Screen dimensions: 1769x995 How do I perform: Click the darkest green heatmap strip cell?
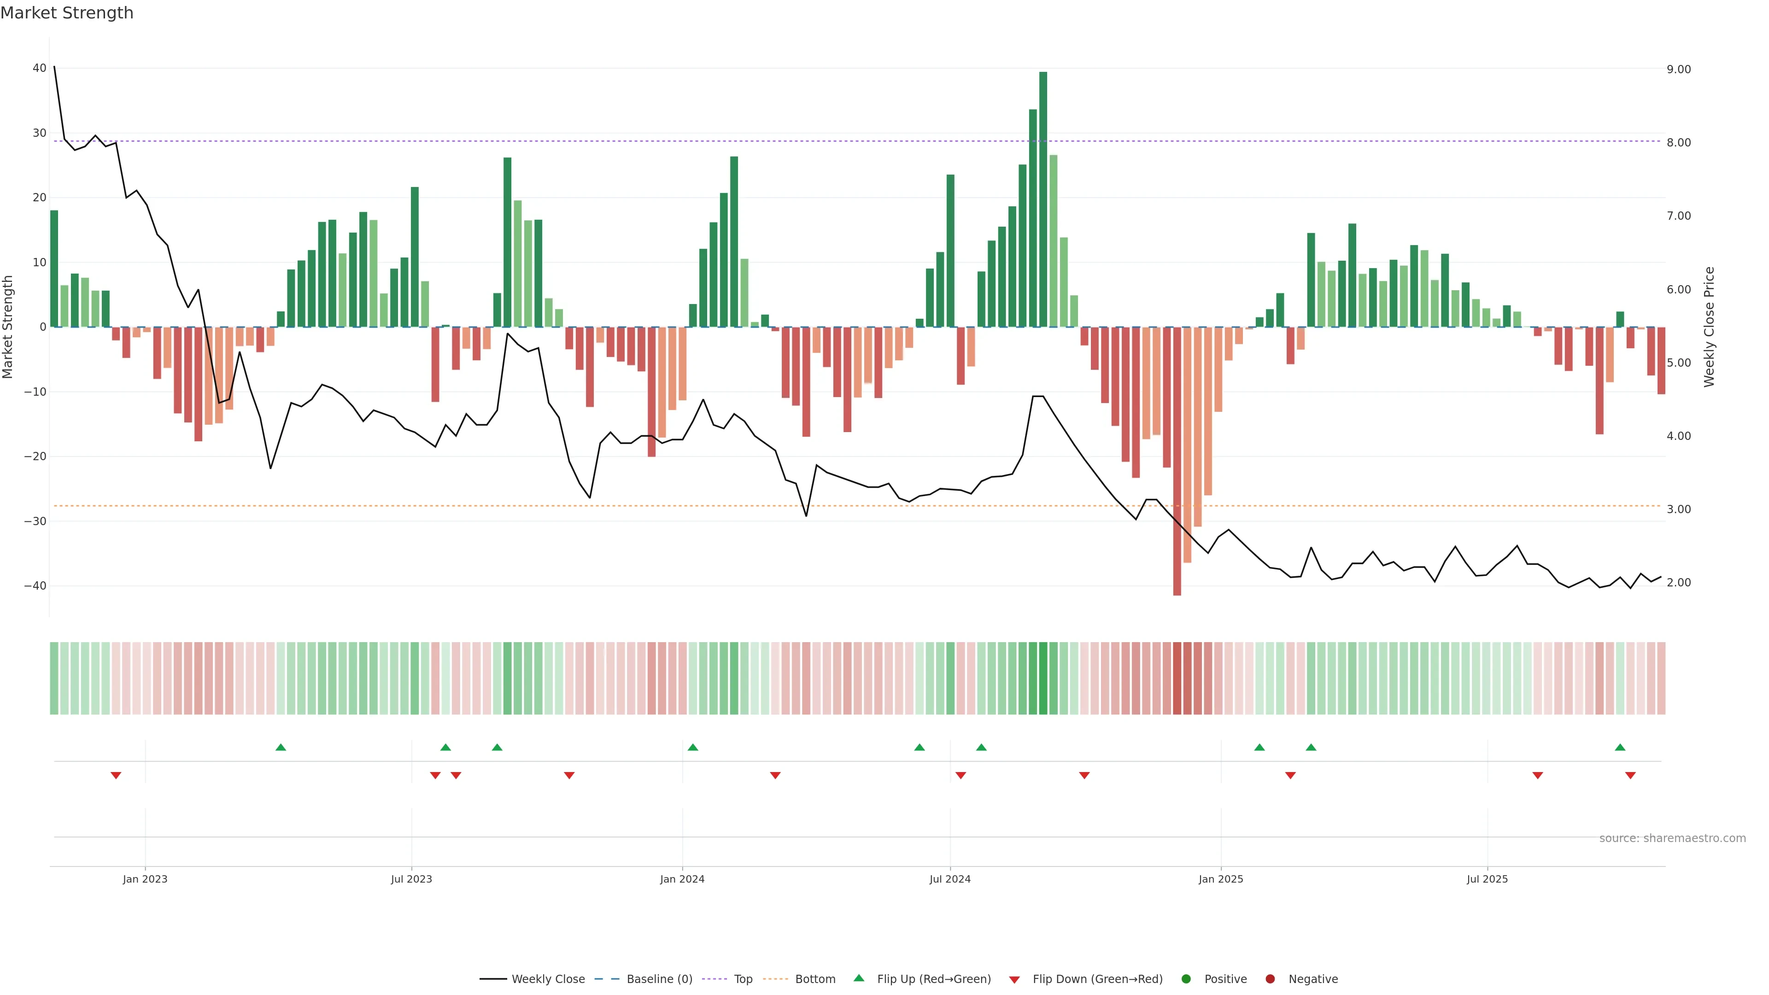coord(1043,678)
